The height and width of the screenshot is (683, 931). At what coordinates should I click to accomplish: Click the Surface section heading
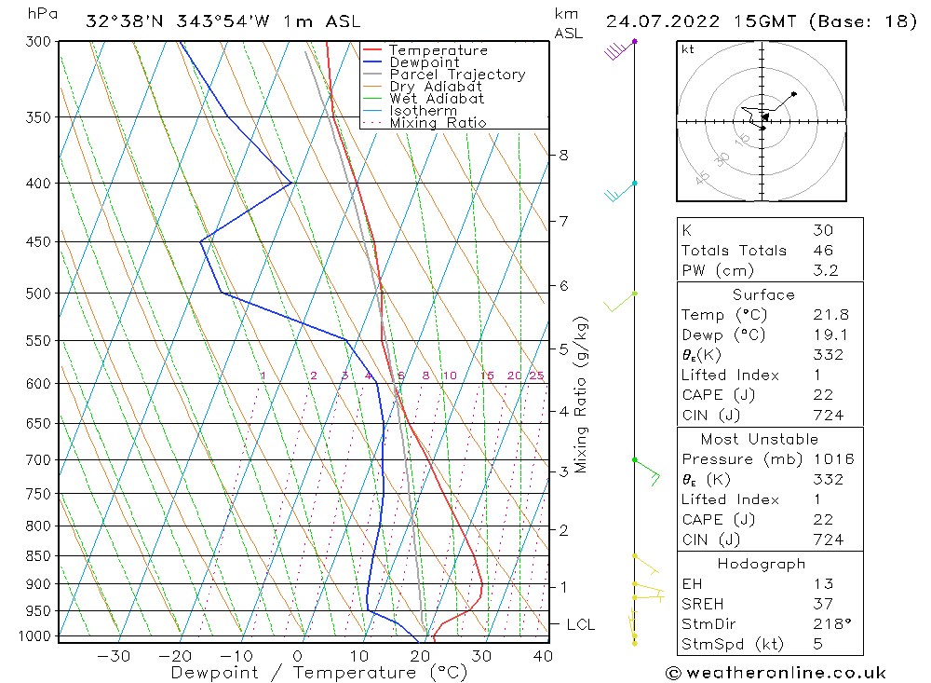click(763, 294)
